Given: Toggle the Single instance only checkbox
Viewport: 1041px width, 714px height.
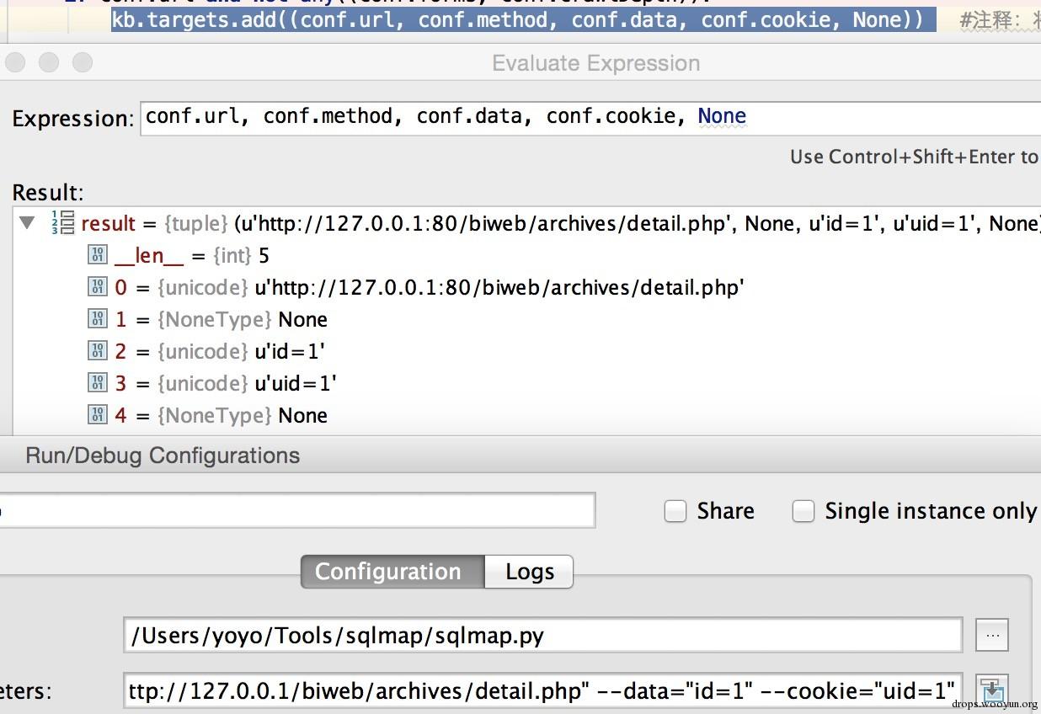Looking at the screenshot, I should coord(803,511).
